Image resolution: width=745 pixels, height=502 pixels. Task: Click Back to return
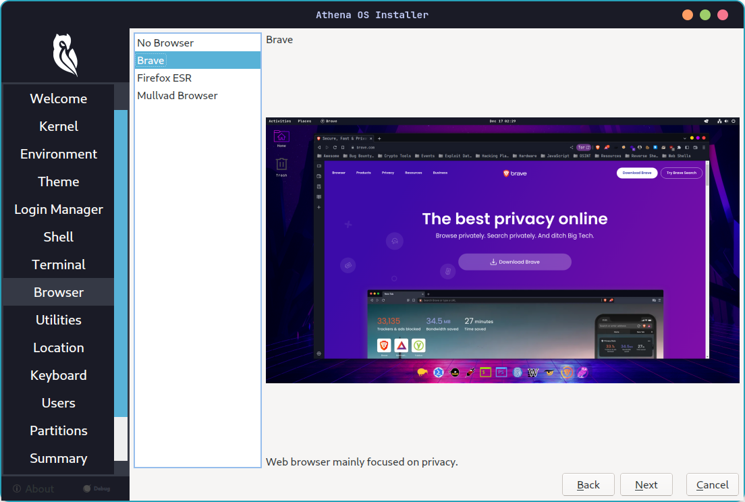tap(588, 484)
